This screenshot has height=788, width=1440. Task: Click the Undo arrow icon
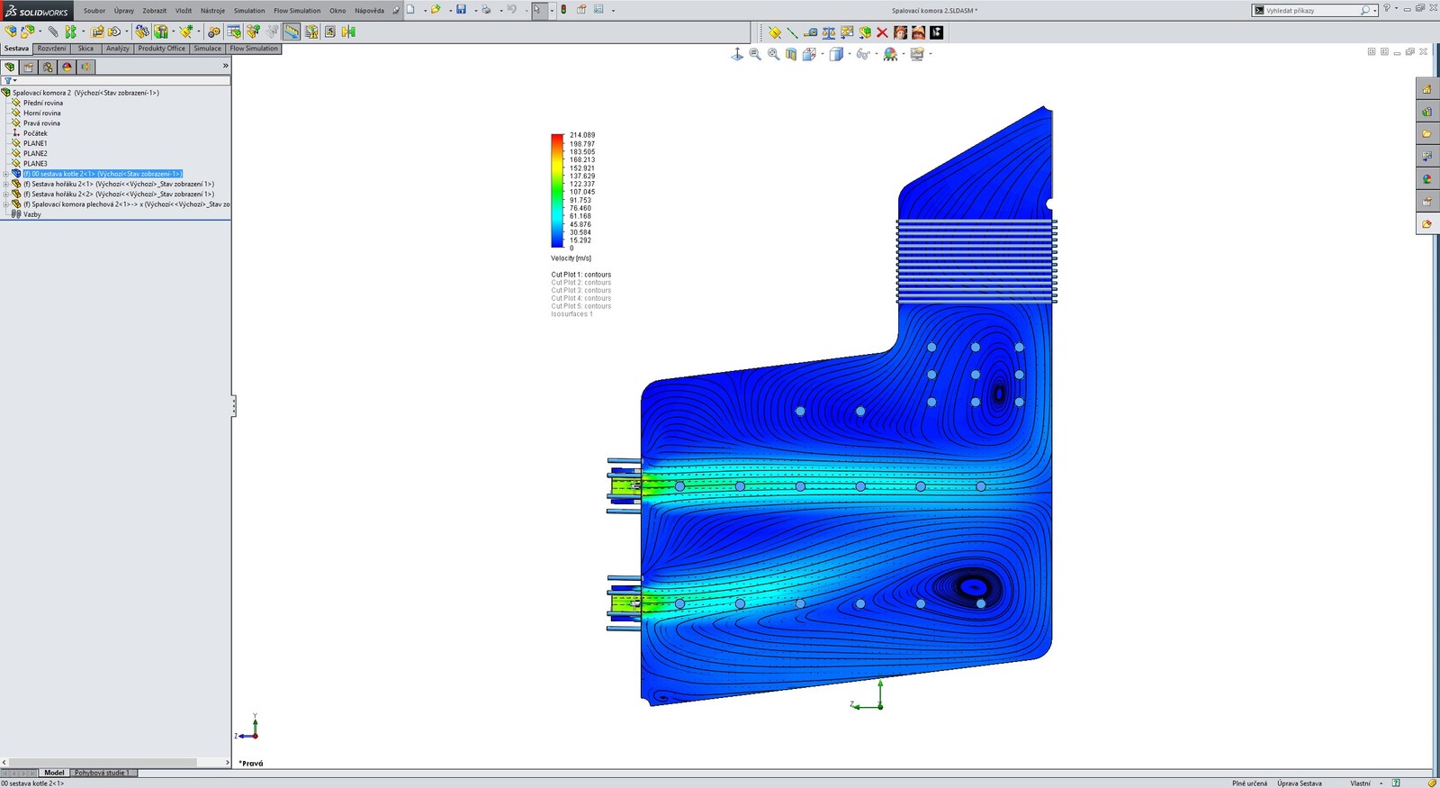[511, 9]
